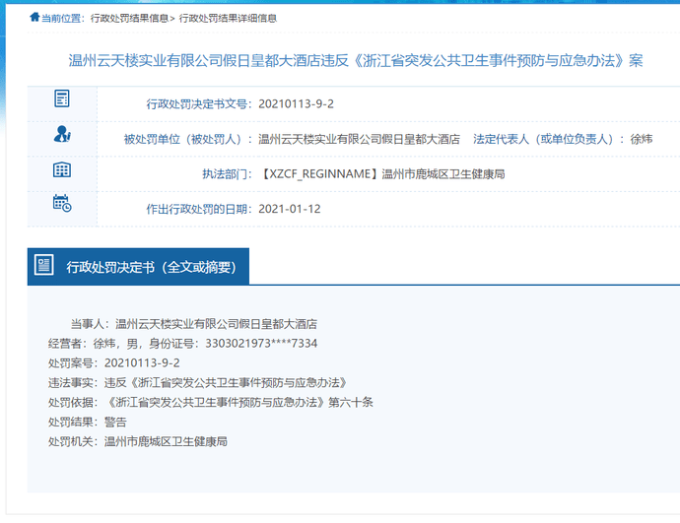Viewport: 680px width, 523px height.
Task: Click the calendar clock icon in date row
Action: [x=62, y=203]
